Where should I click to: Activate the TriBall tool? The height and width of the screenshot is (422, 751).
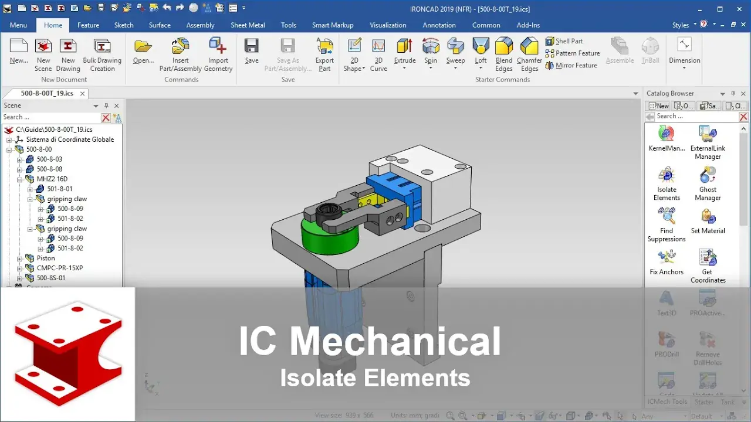coord(650,51)
